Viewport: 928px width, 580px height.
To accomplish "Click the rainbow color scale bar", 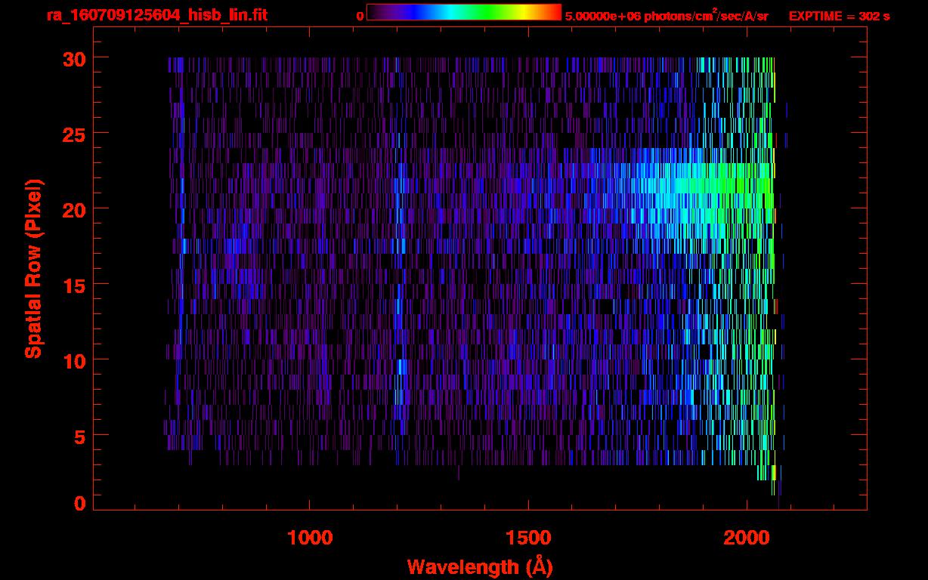I will click(x=463, y=13).
